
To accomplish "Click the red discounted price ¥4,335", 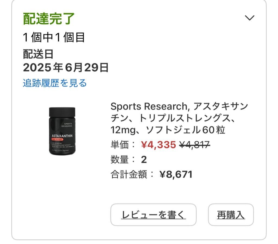I will pos(159,145).
